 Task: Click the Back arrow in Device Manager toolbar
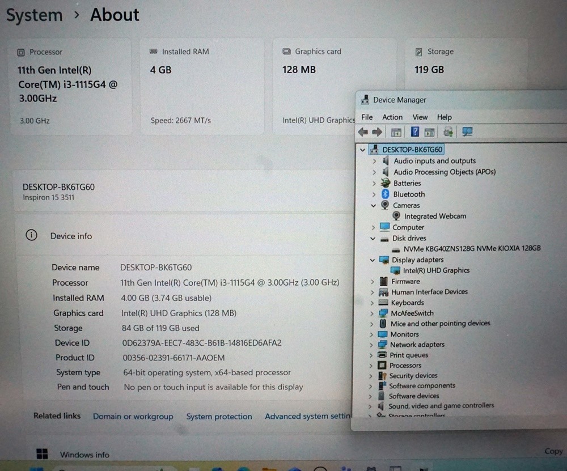click(363, 132)
